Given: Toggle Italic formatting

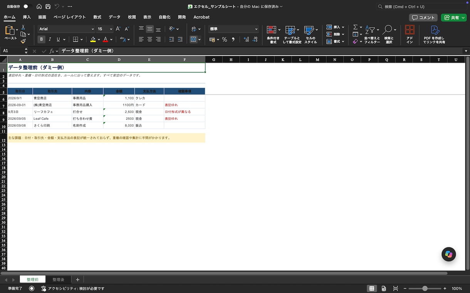Looking at the screenshot, I should (50, 39).
